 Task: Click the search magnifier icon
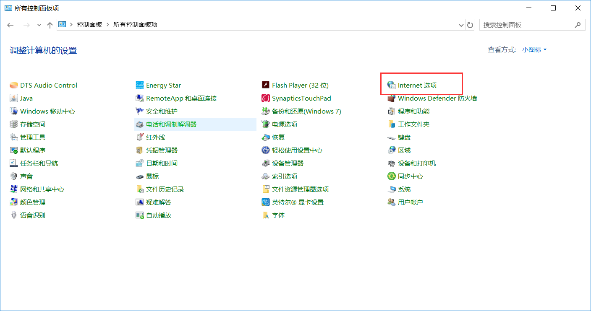tap(578, 25)
